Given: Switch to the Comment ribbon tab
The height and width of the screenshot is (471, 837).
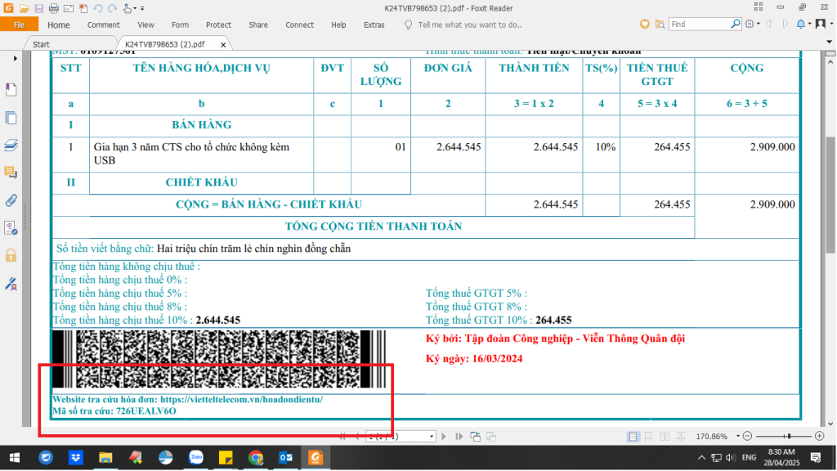Looking at the screenshot, I should coord(104,25).
